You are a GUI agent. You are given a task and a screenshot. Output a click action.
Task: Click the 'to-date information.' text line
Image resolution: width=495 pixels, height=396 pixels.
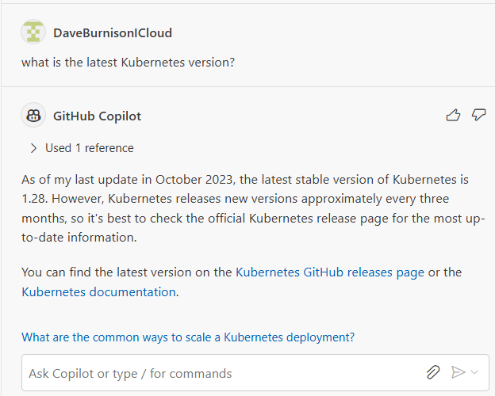79,238
